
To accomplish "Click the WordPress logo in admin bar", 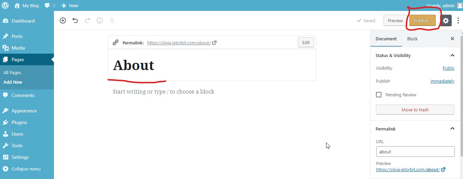I will pyautogui.click(x=5, y=5).
